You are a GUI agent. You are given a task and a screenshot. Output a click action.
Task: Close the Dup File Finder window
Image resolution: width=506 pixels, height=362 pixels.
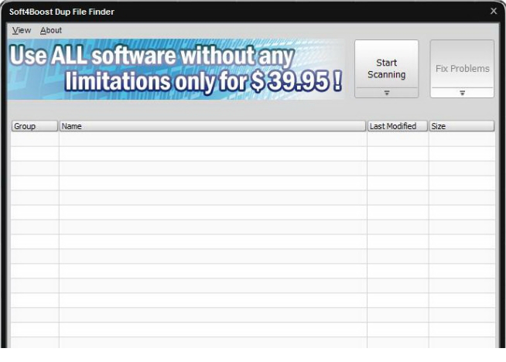[x=494, y=12]
